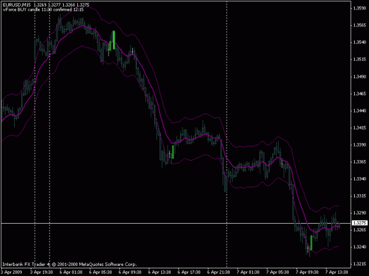Click the 1.3490 price axis label
The image size is (369, 276).
pyautogui.click(x=360, y=77)
